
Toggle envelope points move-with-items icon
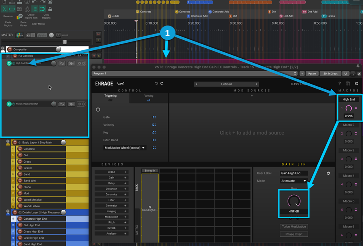[27, 9]
